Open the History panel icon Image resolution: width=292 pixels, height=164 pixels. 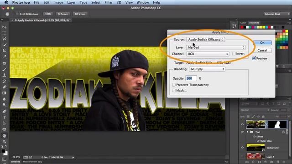(234, 26)
